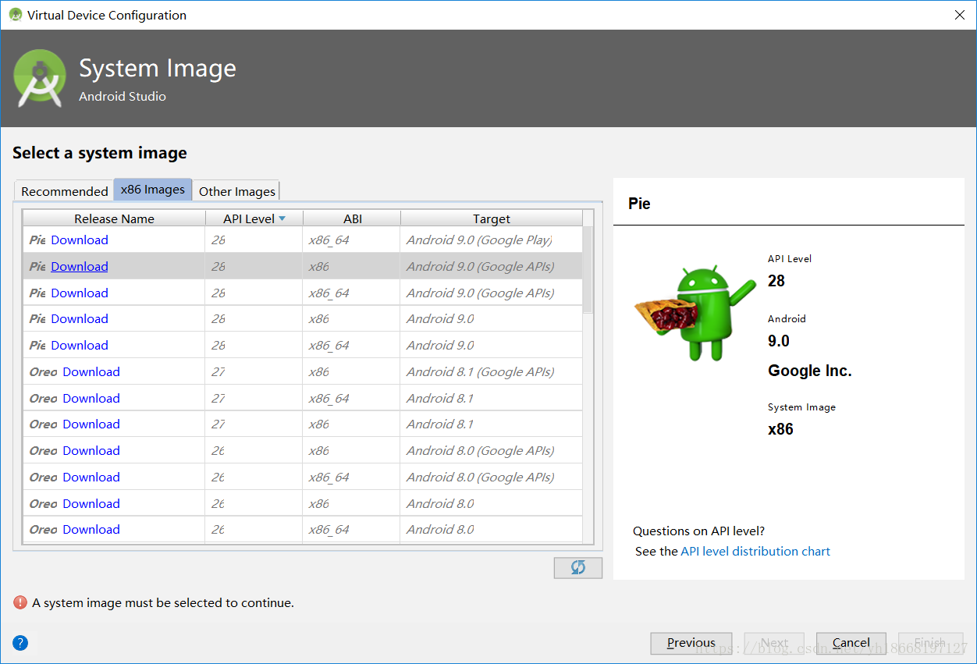The width and height of the screenshot is (977, 664).
Task: Switch to the Recommended tab
Action: click(x=65, y=191)
